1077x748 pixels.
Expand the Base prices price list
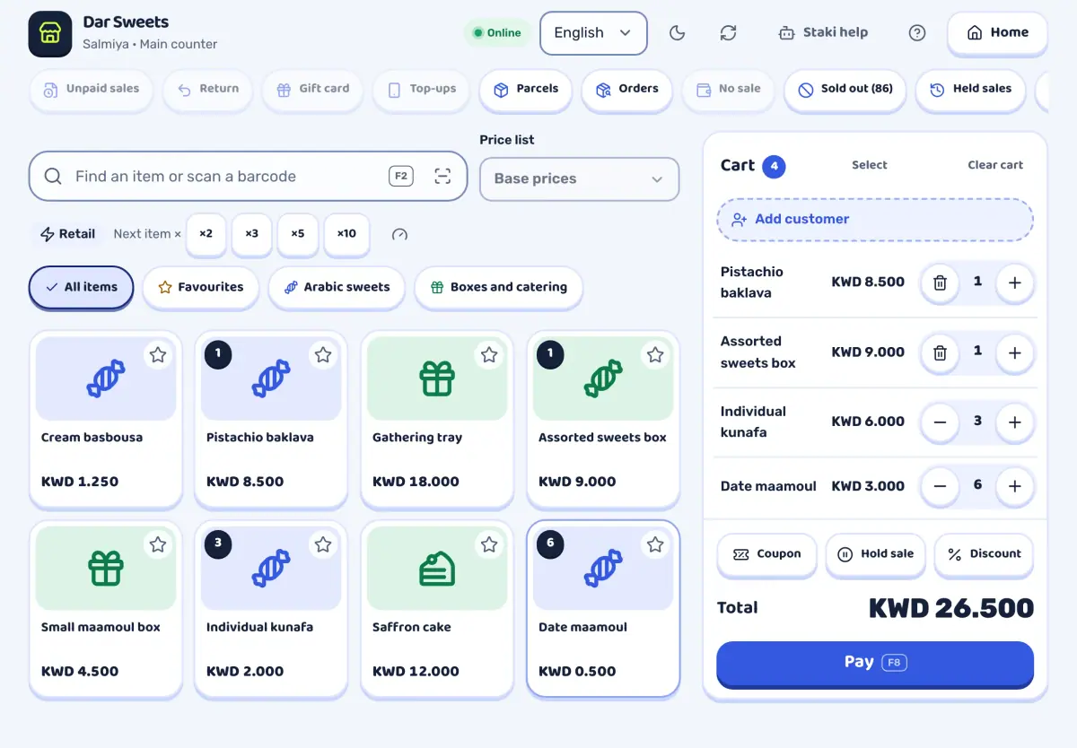click(x=580, y=178)
